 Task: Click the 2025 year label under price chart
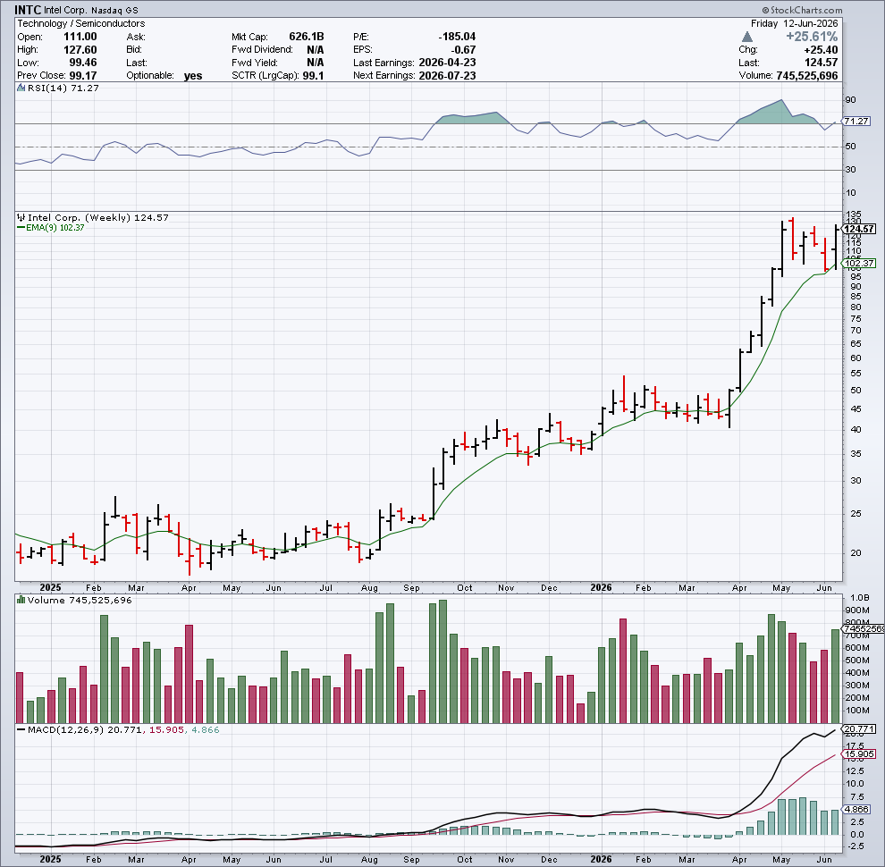coord(50,587)
